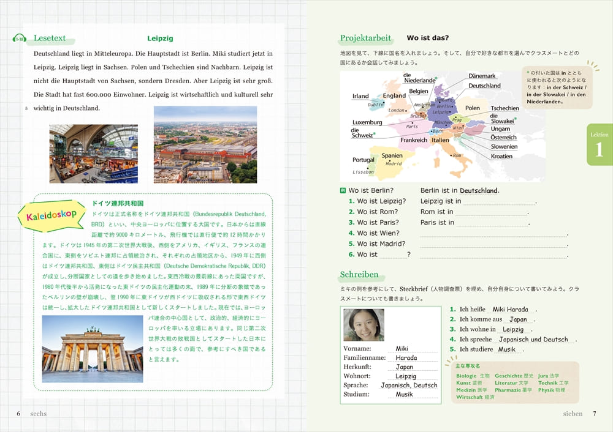Click the Studium field showing Musik
Viewport: 613px width, 432px height.
[x=404, y=395]
